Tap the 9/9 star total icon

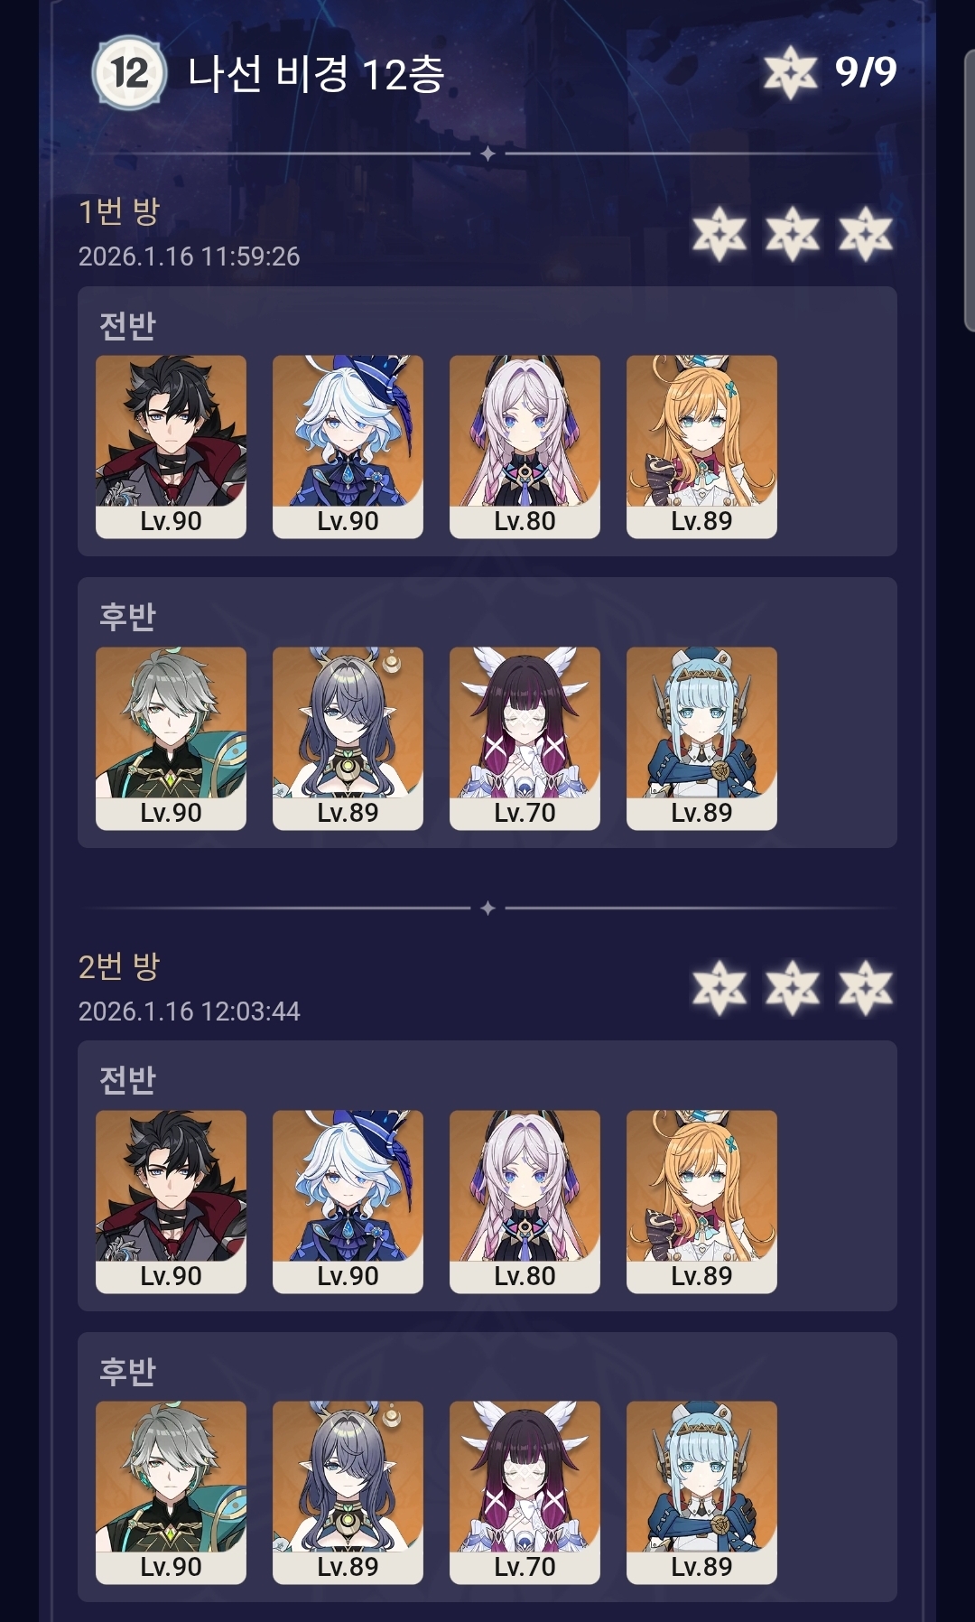[x=790, y=72]
